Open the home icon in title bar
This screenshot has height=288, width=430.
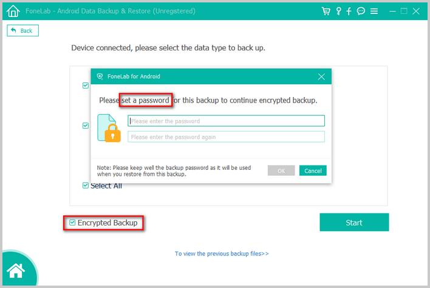point(13,12)
